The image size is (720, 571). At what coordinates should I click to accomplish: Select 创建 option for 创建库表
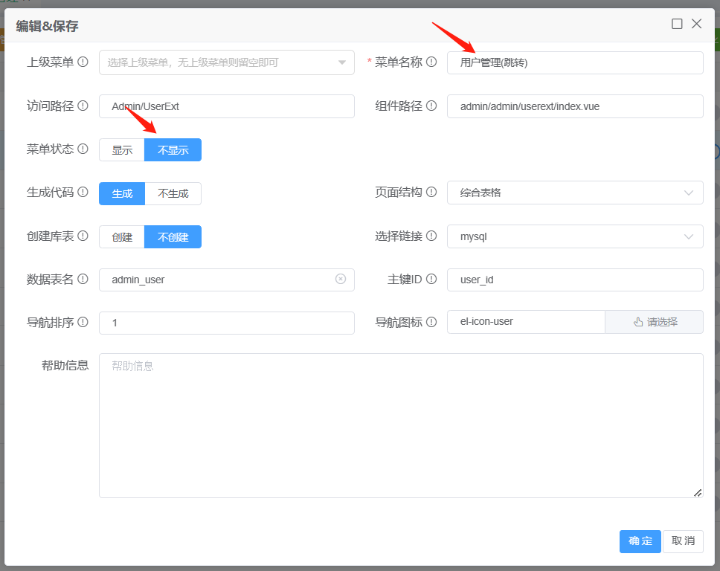[x=122, y=237]
